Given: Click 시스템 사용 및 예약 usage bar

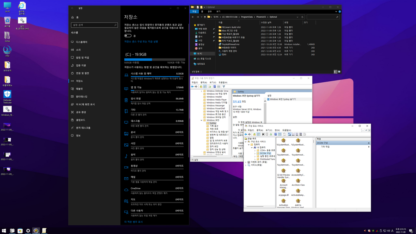Looking at the screenshot, I should click(157, 76).
